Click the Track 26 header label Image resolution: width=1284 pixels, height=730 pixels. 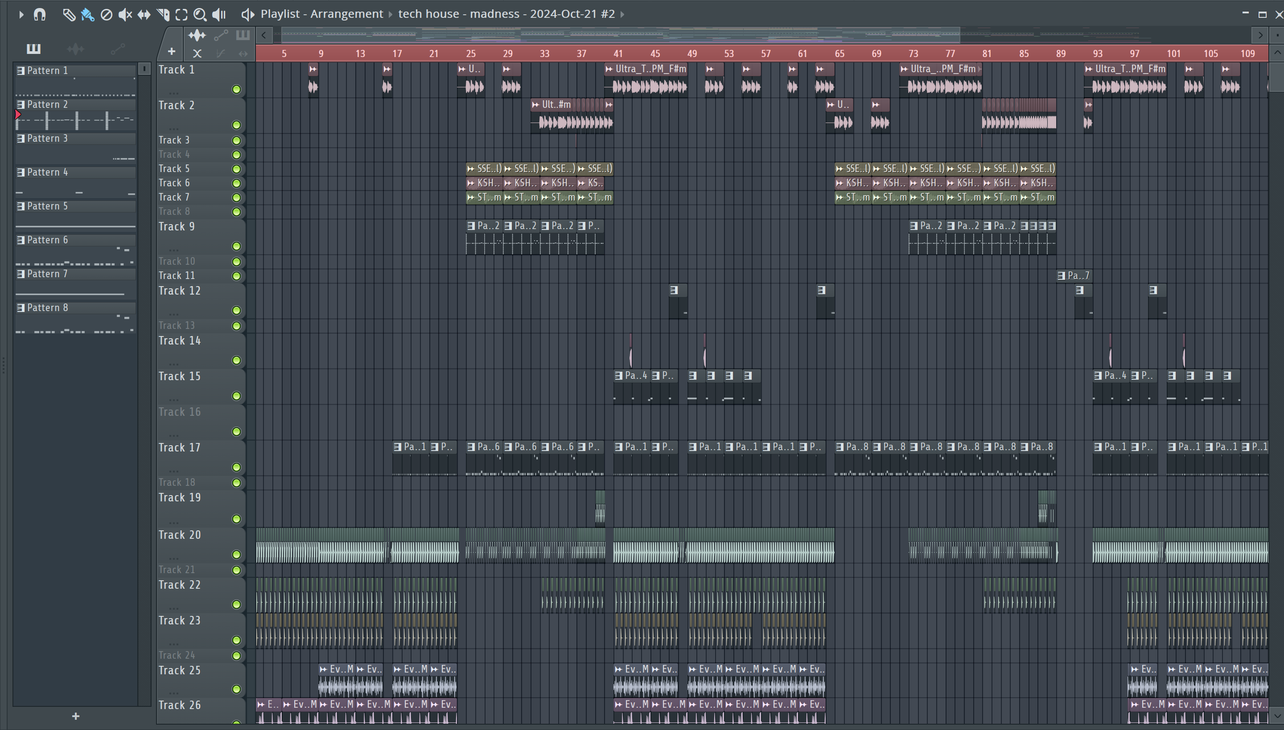pyautogui.click(x=180, y=705)
